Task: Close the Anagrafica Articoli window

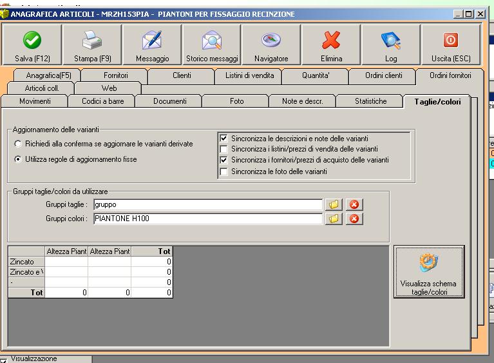Action: pyautogui.click(x=480, y=14)
